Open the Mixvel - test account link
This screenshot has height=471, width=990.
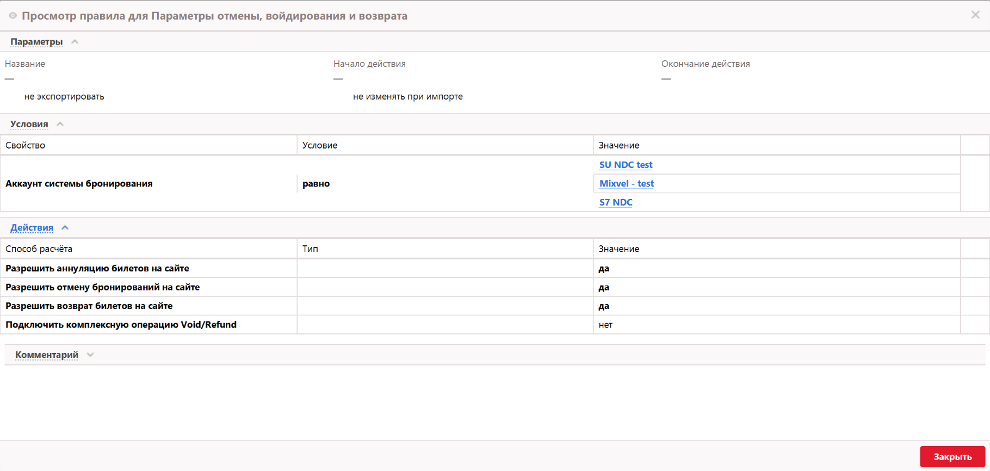[x=626, y=184]
